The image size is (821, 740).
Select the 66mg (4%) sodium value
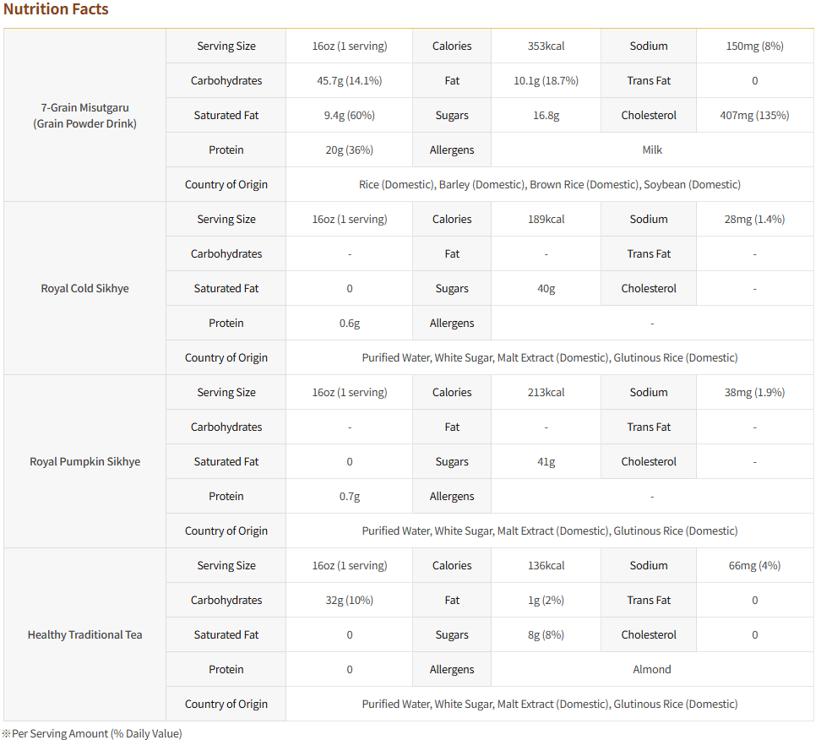tap(754, 566)
